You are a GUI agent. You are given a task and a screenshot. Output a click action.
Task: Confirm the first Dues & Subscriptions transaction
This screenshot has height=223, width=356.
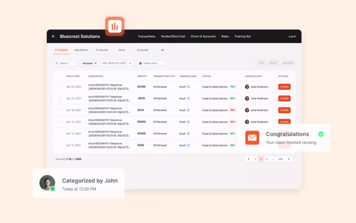click(x=284, y=87)
